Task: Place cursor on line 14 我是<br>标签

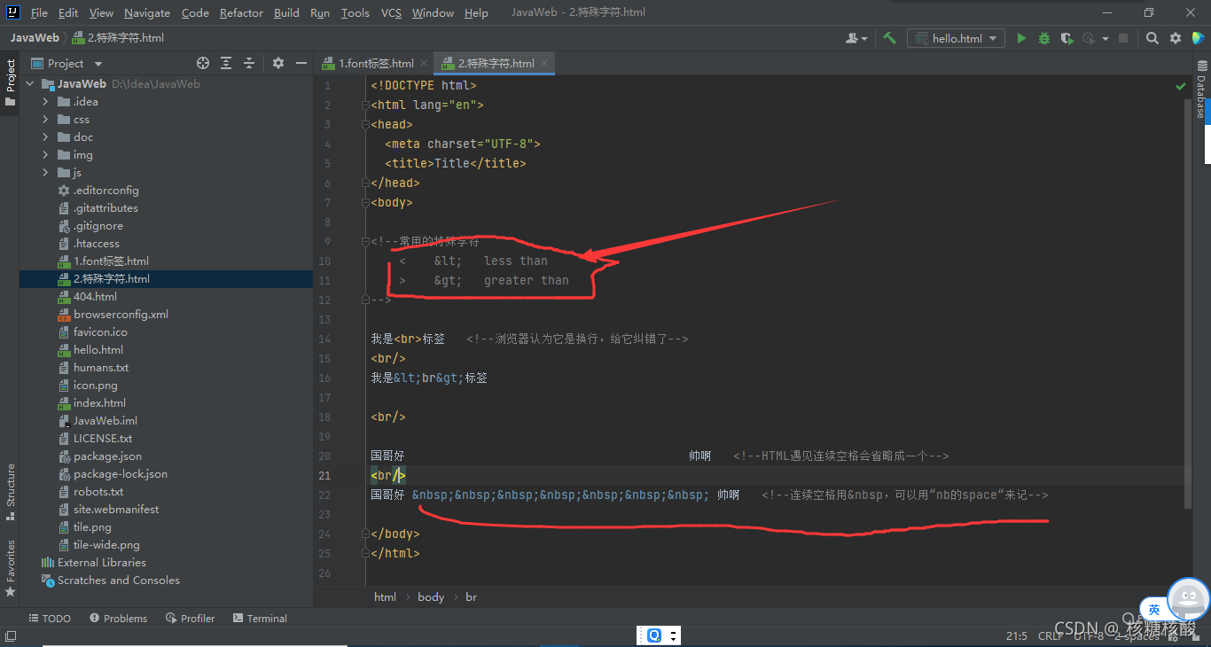Action: pos(408,339)
